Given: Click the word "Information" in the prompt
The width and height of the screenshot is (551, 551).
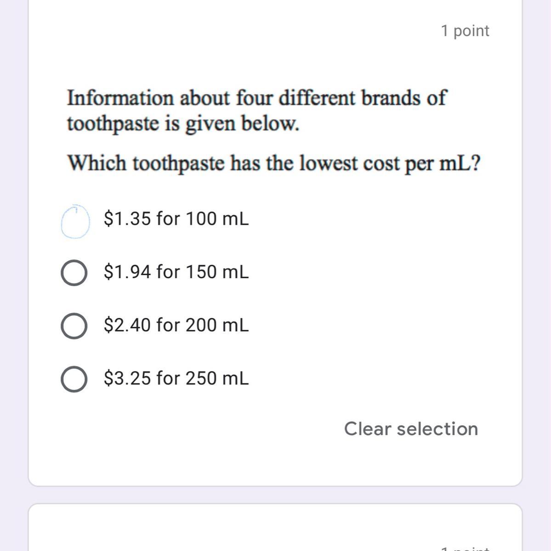Looking at the screenshot, I should [120, 98].
